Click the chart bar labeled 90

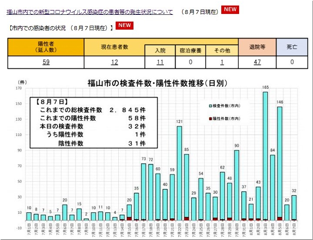click(x=236, y=185)
